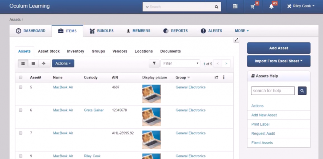Open the Asset Stock tab
Screen dimensions: 323x159
tap(49, 51)
